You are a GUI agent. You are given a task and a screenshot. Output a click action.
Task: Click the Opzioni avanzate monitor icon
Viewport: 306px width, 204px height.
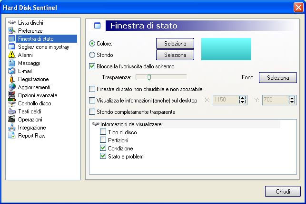(x=12, y=95)
